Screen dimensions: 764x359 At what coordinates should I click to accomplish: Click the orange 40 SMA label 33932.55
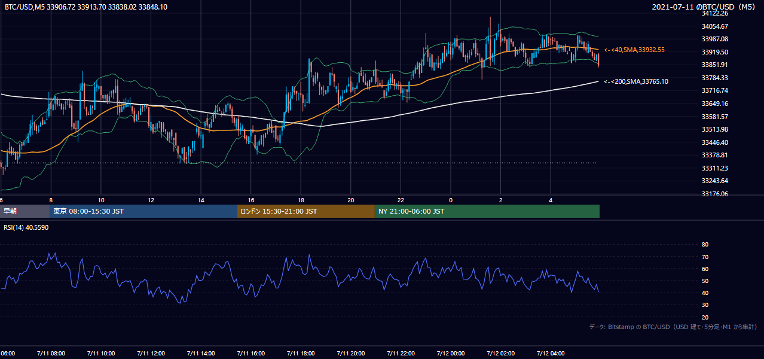click(634, 50)
